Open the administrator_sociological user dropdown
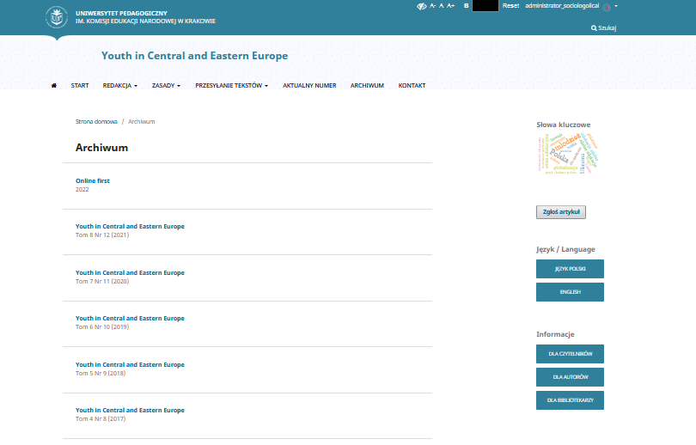This screenshot has height=445, width=696. coord(568,6)
